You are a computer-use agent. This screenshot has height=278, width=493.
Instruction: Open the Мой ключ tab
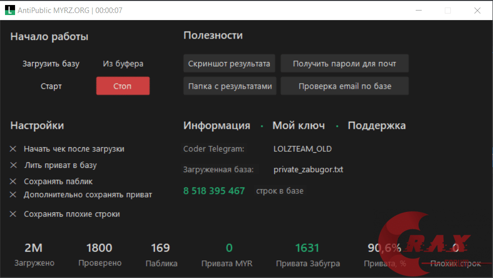(x=298, y=126)
